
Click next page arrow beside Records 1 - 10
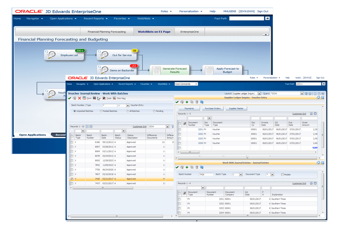(x=87, y=127)
